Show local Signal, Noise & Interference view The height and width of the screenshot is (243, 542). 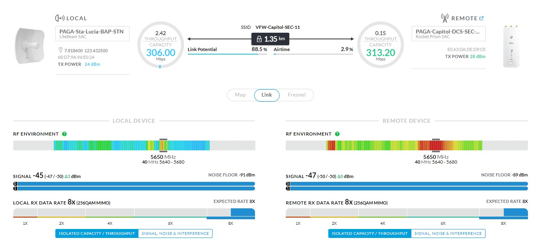tap(175, 234)
